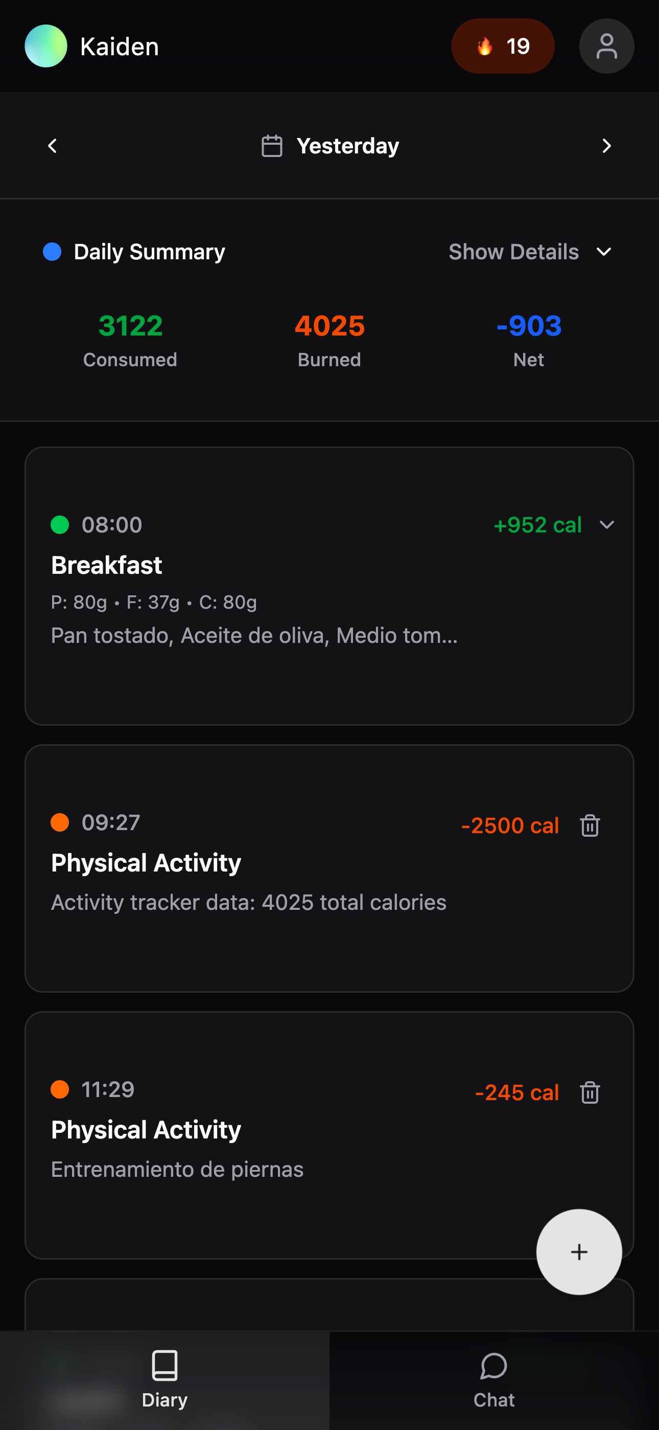Screen dimensions: 659x1430
Task: Go to the previous day arrow
Action: point(53,146)
